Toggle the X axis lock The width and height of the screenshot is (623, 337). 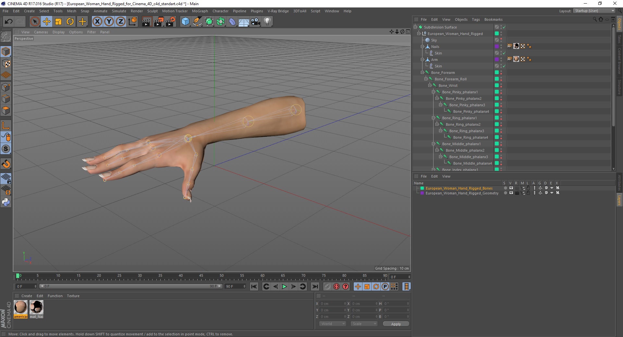click(x=97, y=22)
